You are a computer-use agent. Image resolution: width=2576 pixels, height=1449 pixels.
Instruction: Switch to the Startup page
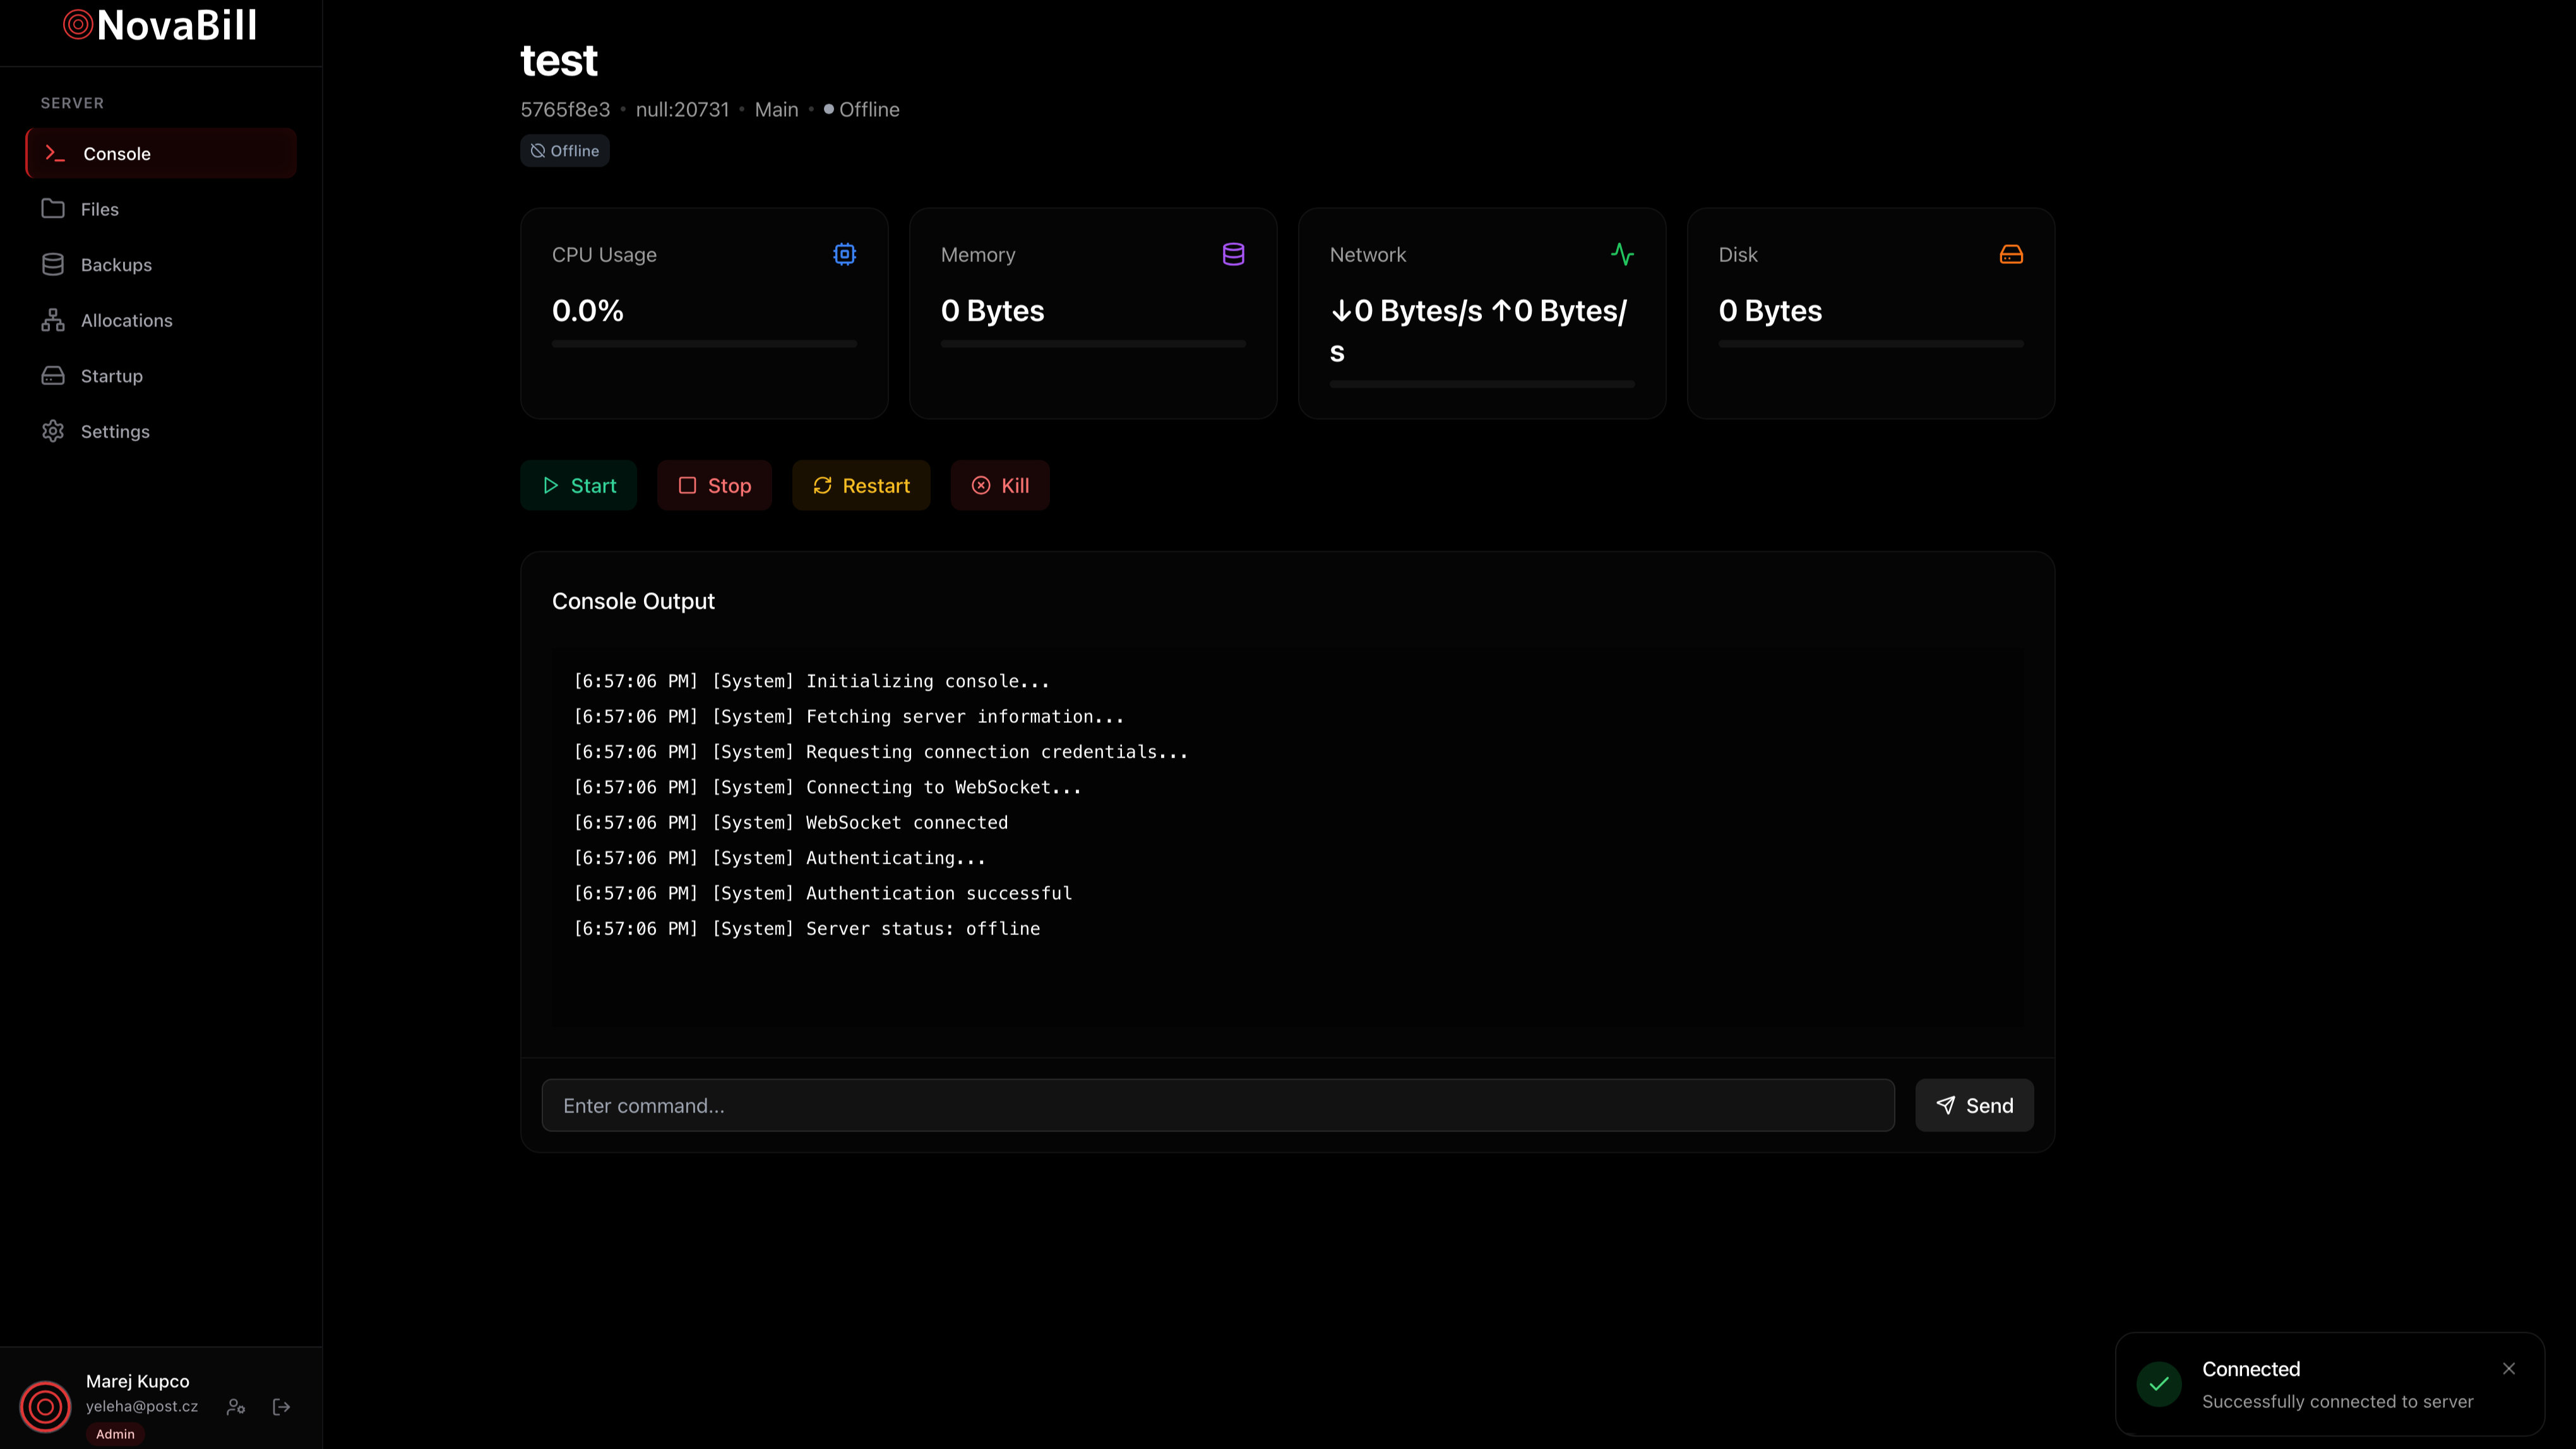tap(111, 376)
